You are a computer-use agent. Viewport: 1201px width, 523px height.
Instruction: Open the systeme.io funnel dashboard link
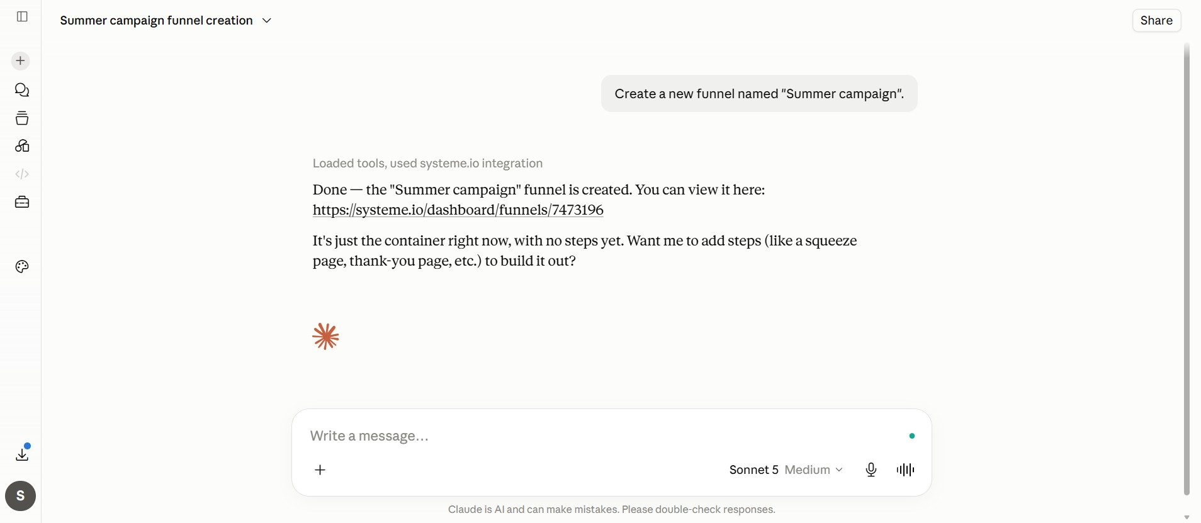tap(458, 210)
